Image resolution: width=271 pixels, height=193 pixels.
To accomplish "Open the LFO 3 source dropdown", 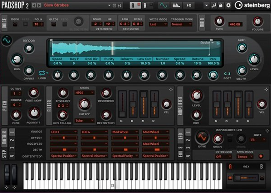I will tap(64, 132).
